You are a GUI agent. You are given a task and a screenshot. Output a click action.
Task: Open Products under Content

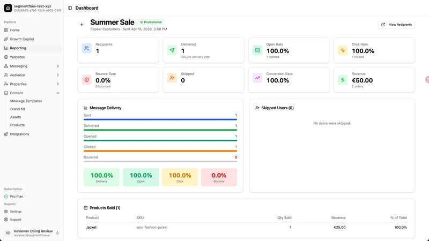pos(17,125)
